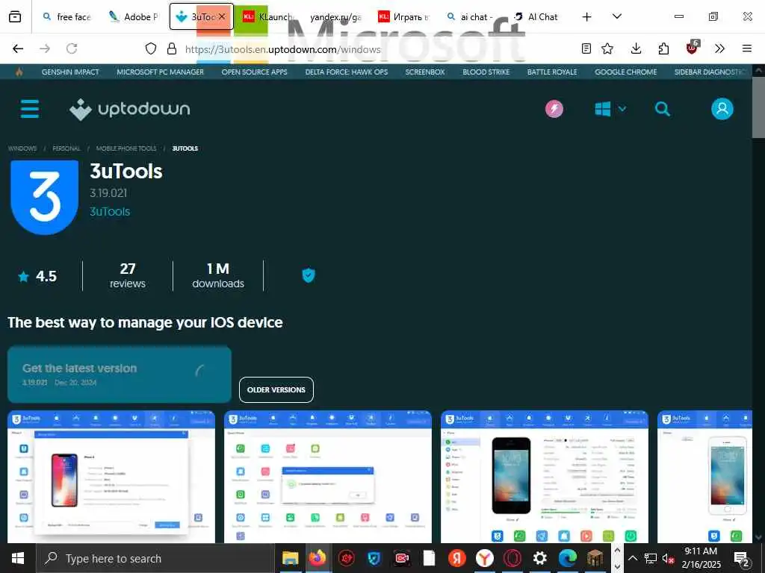765x573 pixels.
Task: Open DELTA FORCE: HAWK OPS link
Action: pyautogui.click(x=347, y=72)
